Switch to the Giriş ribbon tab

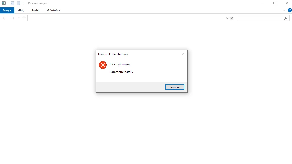(x=21, y=10)
